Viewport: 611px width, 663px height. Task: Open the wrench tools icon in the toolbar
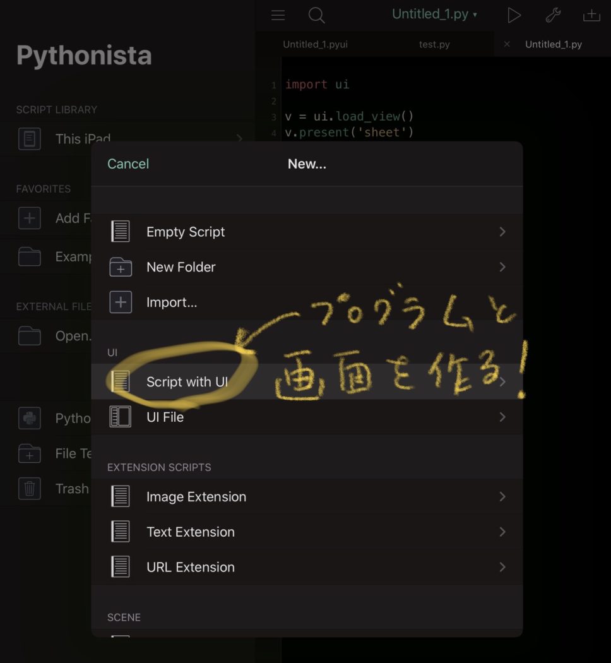pos(553,15)
